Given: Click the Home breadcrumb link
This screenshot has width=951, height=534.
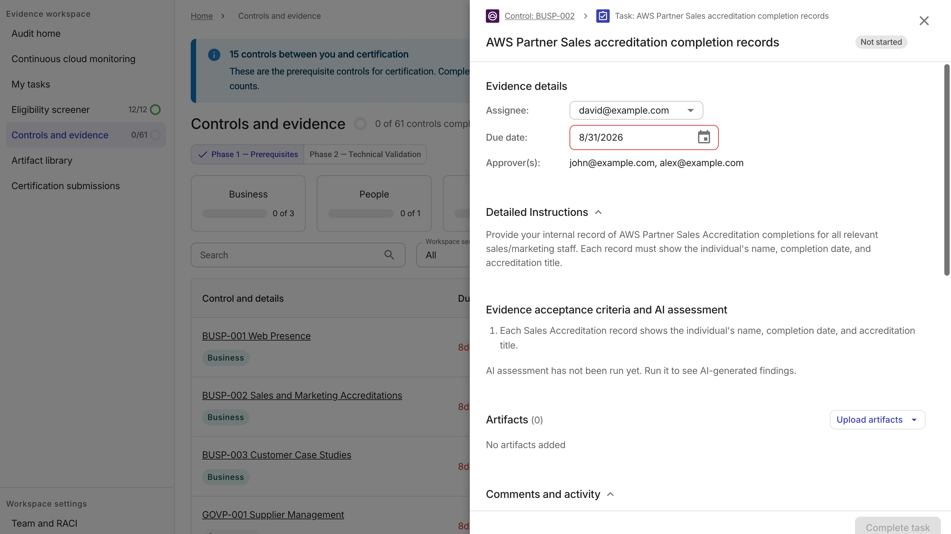Looking at the screenshot, I should click(x=201, y=16).
